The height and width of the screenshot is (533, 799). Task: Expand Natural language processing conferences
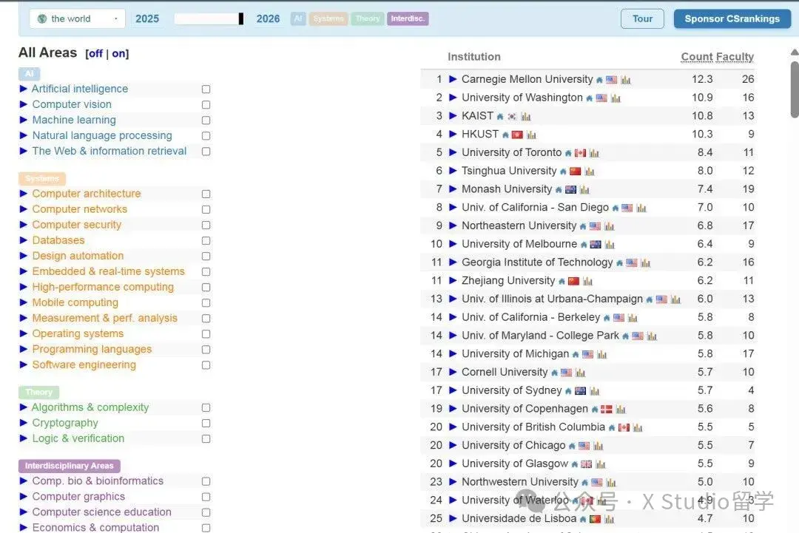coord(23,135)
